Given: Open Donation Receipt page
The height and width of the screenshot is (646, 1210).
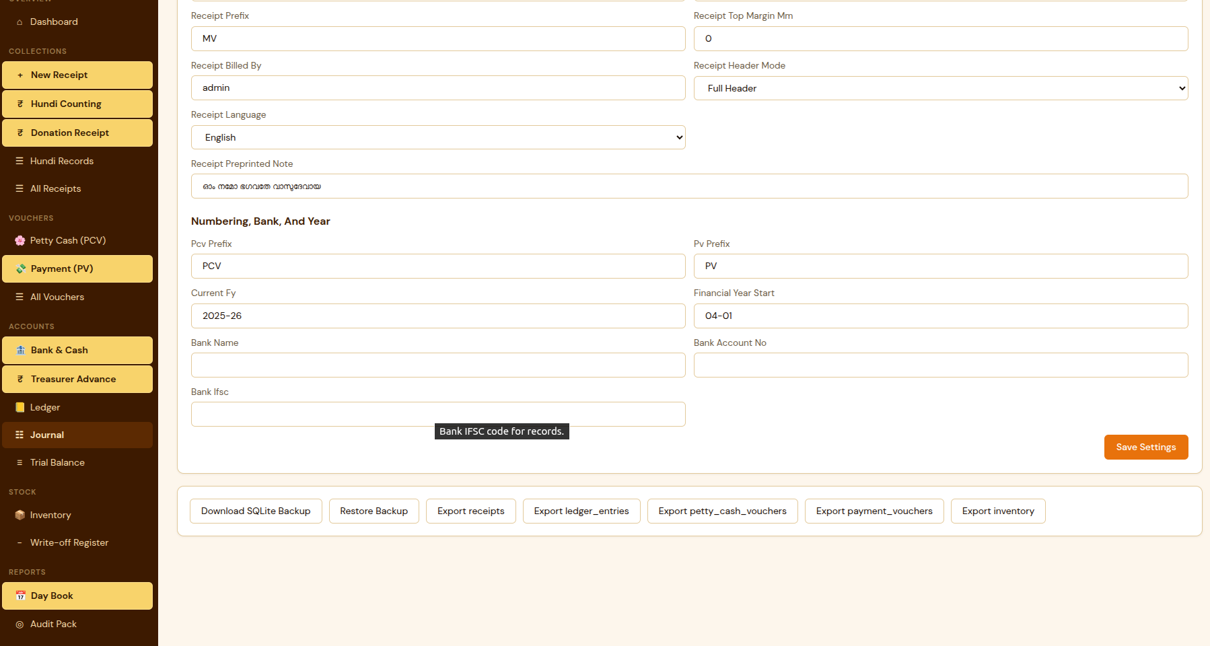Looking at the screenshot, I should (x=77, y=133).
